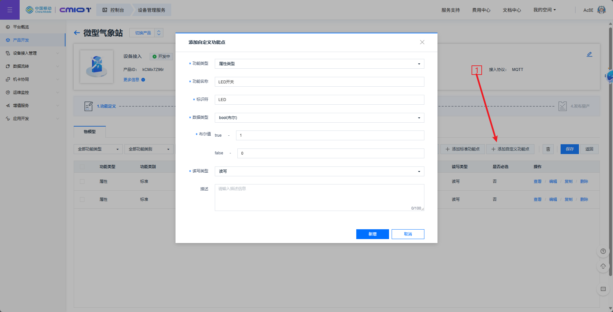Open 费用中心 in the top menu
The width and height of the screenshot is (613, 312).
click(481, 10)
